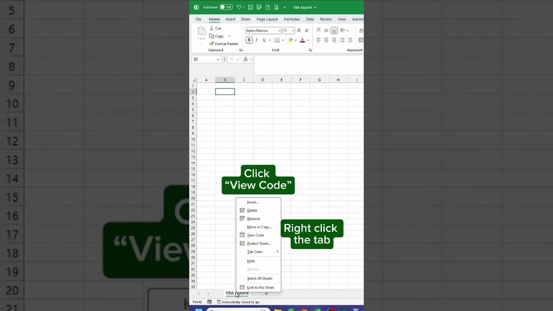Choose Protect Sheet... from the menu

click(258, 243)
